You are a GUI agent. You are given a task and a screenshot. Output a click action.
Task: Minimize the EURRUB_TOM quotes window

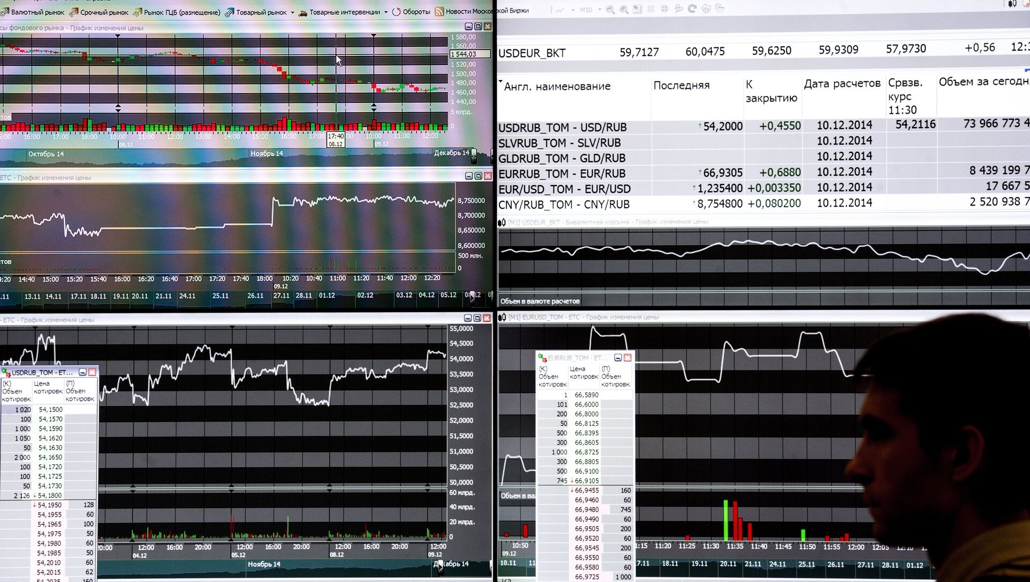[x=618, y=358]
